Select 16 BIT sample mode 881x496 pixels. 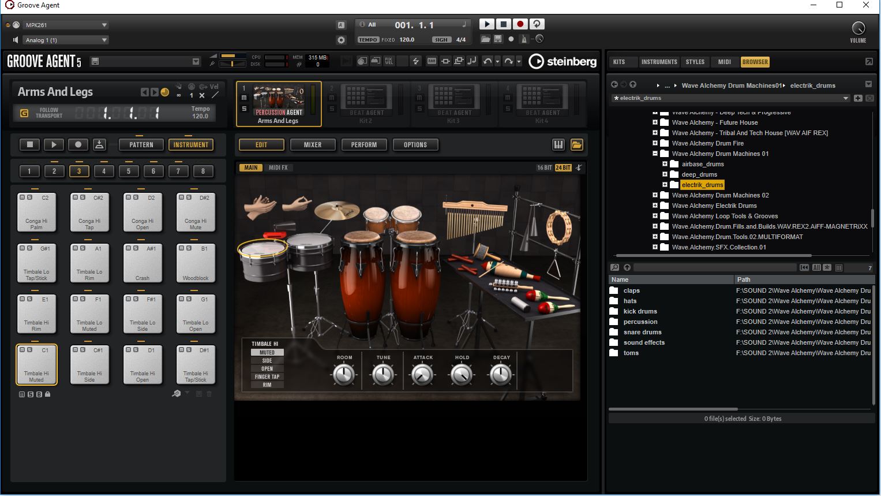545,167
